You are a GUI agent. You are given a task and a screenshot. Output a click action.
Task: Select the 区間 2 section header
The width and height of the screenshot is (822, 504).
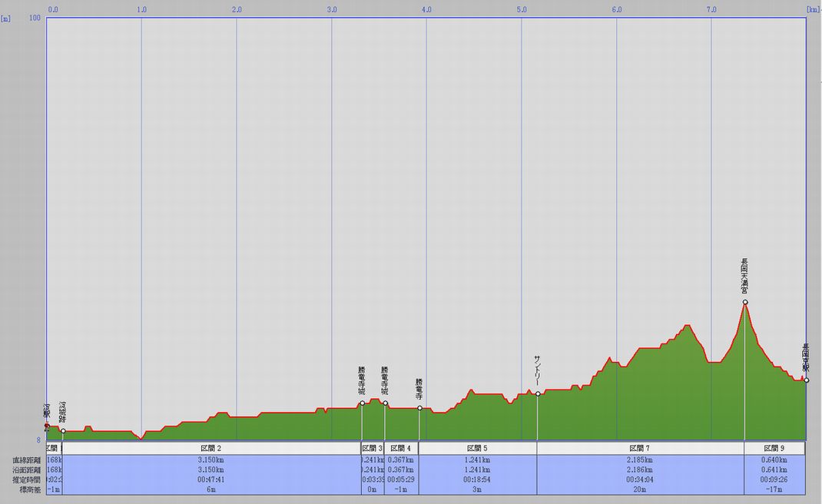[x=211, y=448]
